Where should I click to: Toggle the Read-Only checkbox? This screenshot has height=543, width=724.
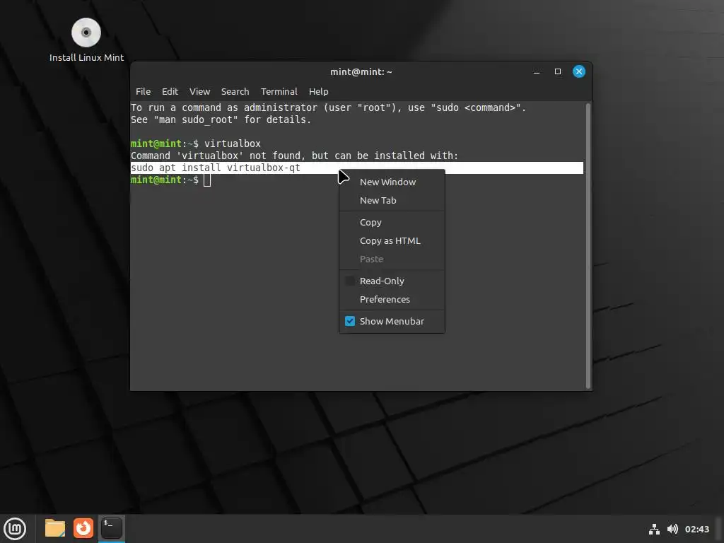(350, 281)
